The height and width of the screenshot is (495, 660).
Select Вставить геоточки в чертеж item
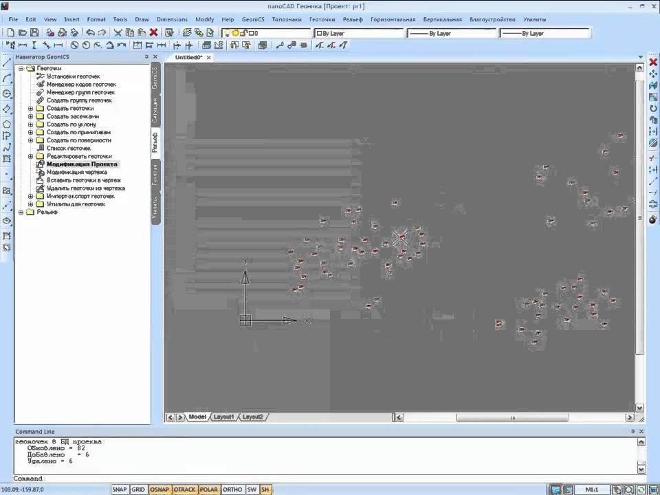[84, 180]
